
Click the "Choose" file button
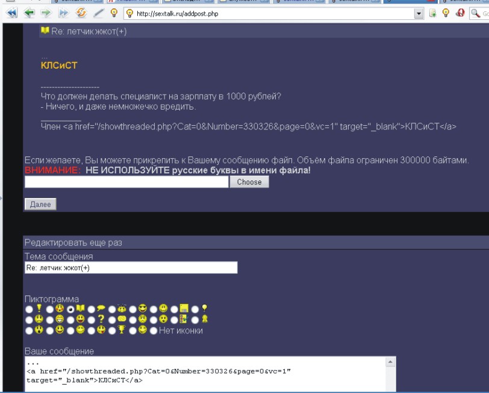tap(249, 182)
